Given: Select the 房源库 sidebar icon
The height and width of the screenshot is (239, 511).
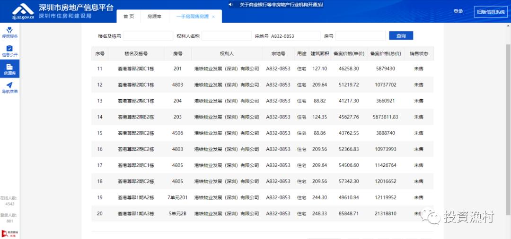Looking at the screenshot, I should [9, 69].
